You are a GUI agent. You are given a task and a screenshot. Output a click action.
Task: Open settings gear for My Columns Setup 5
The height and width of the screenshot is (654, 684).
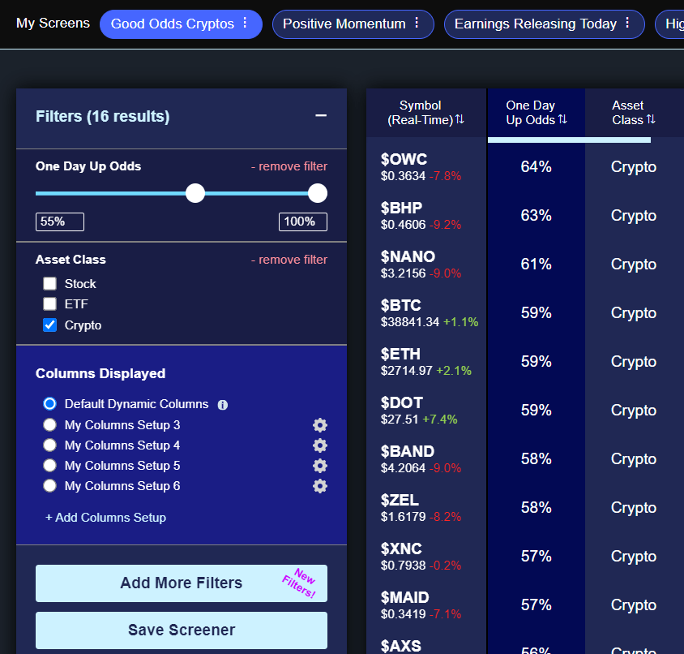point(320,466)
